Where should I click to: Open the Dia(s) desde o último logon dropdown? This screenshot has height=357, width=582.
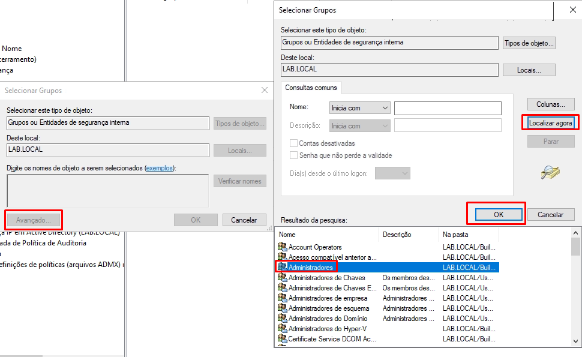pyautogui.click(x=392, y=173)
